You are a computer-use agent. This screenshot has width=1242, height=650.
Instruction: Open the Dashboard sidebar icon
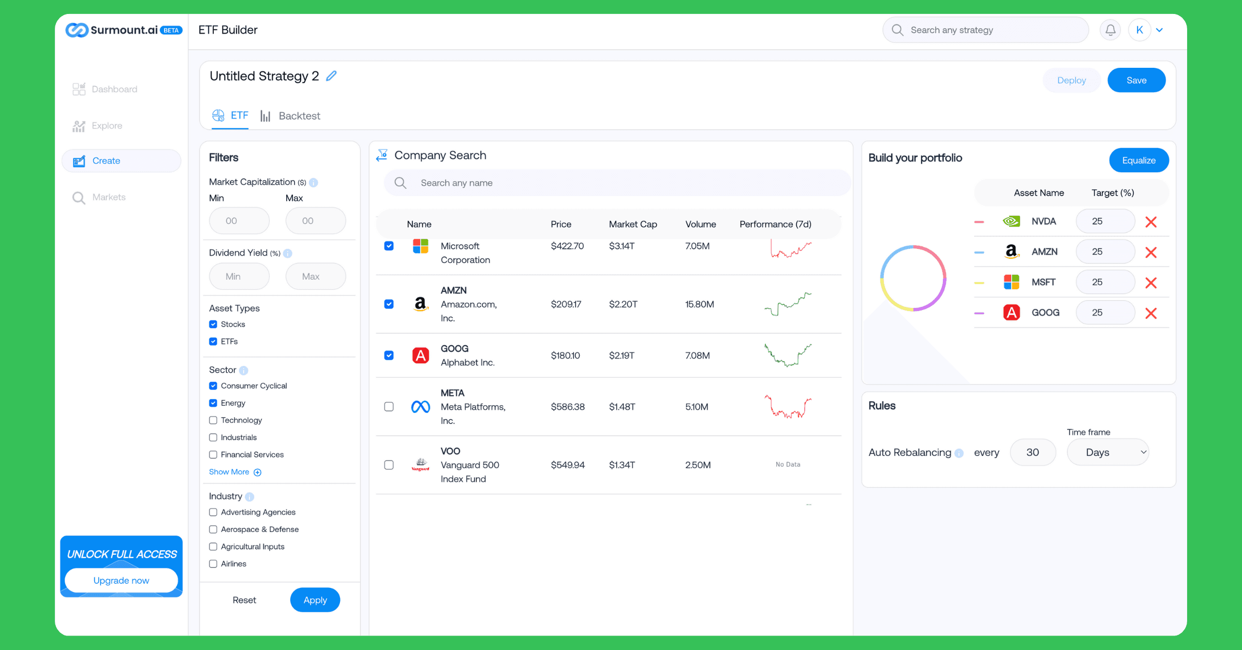point(79,89)
